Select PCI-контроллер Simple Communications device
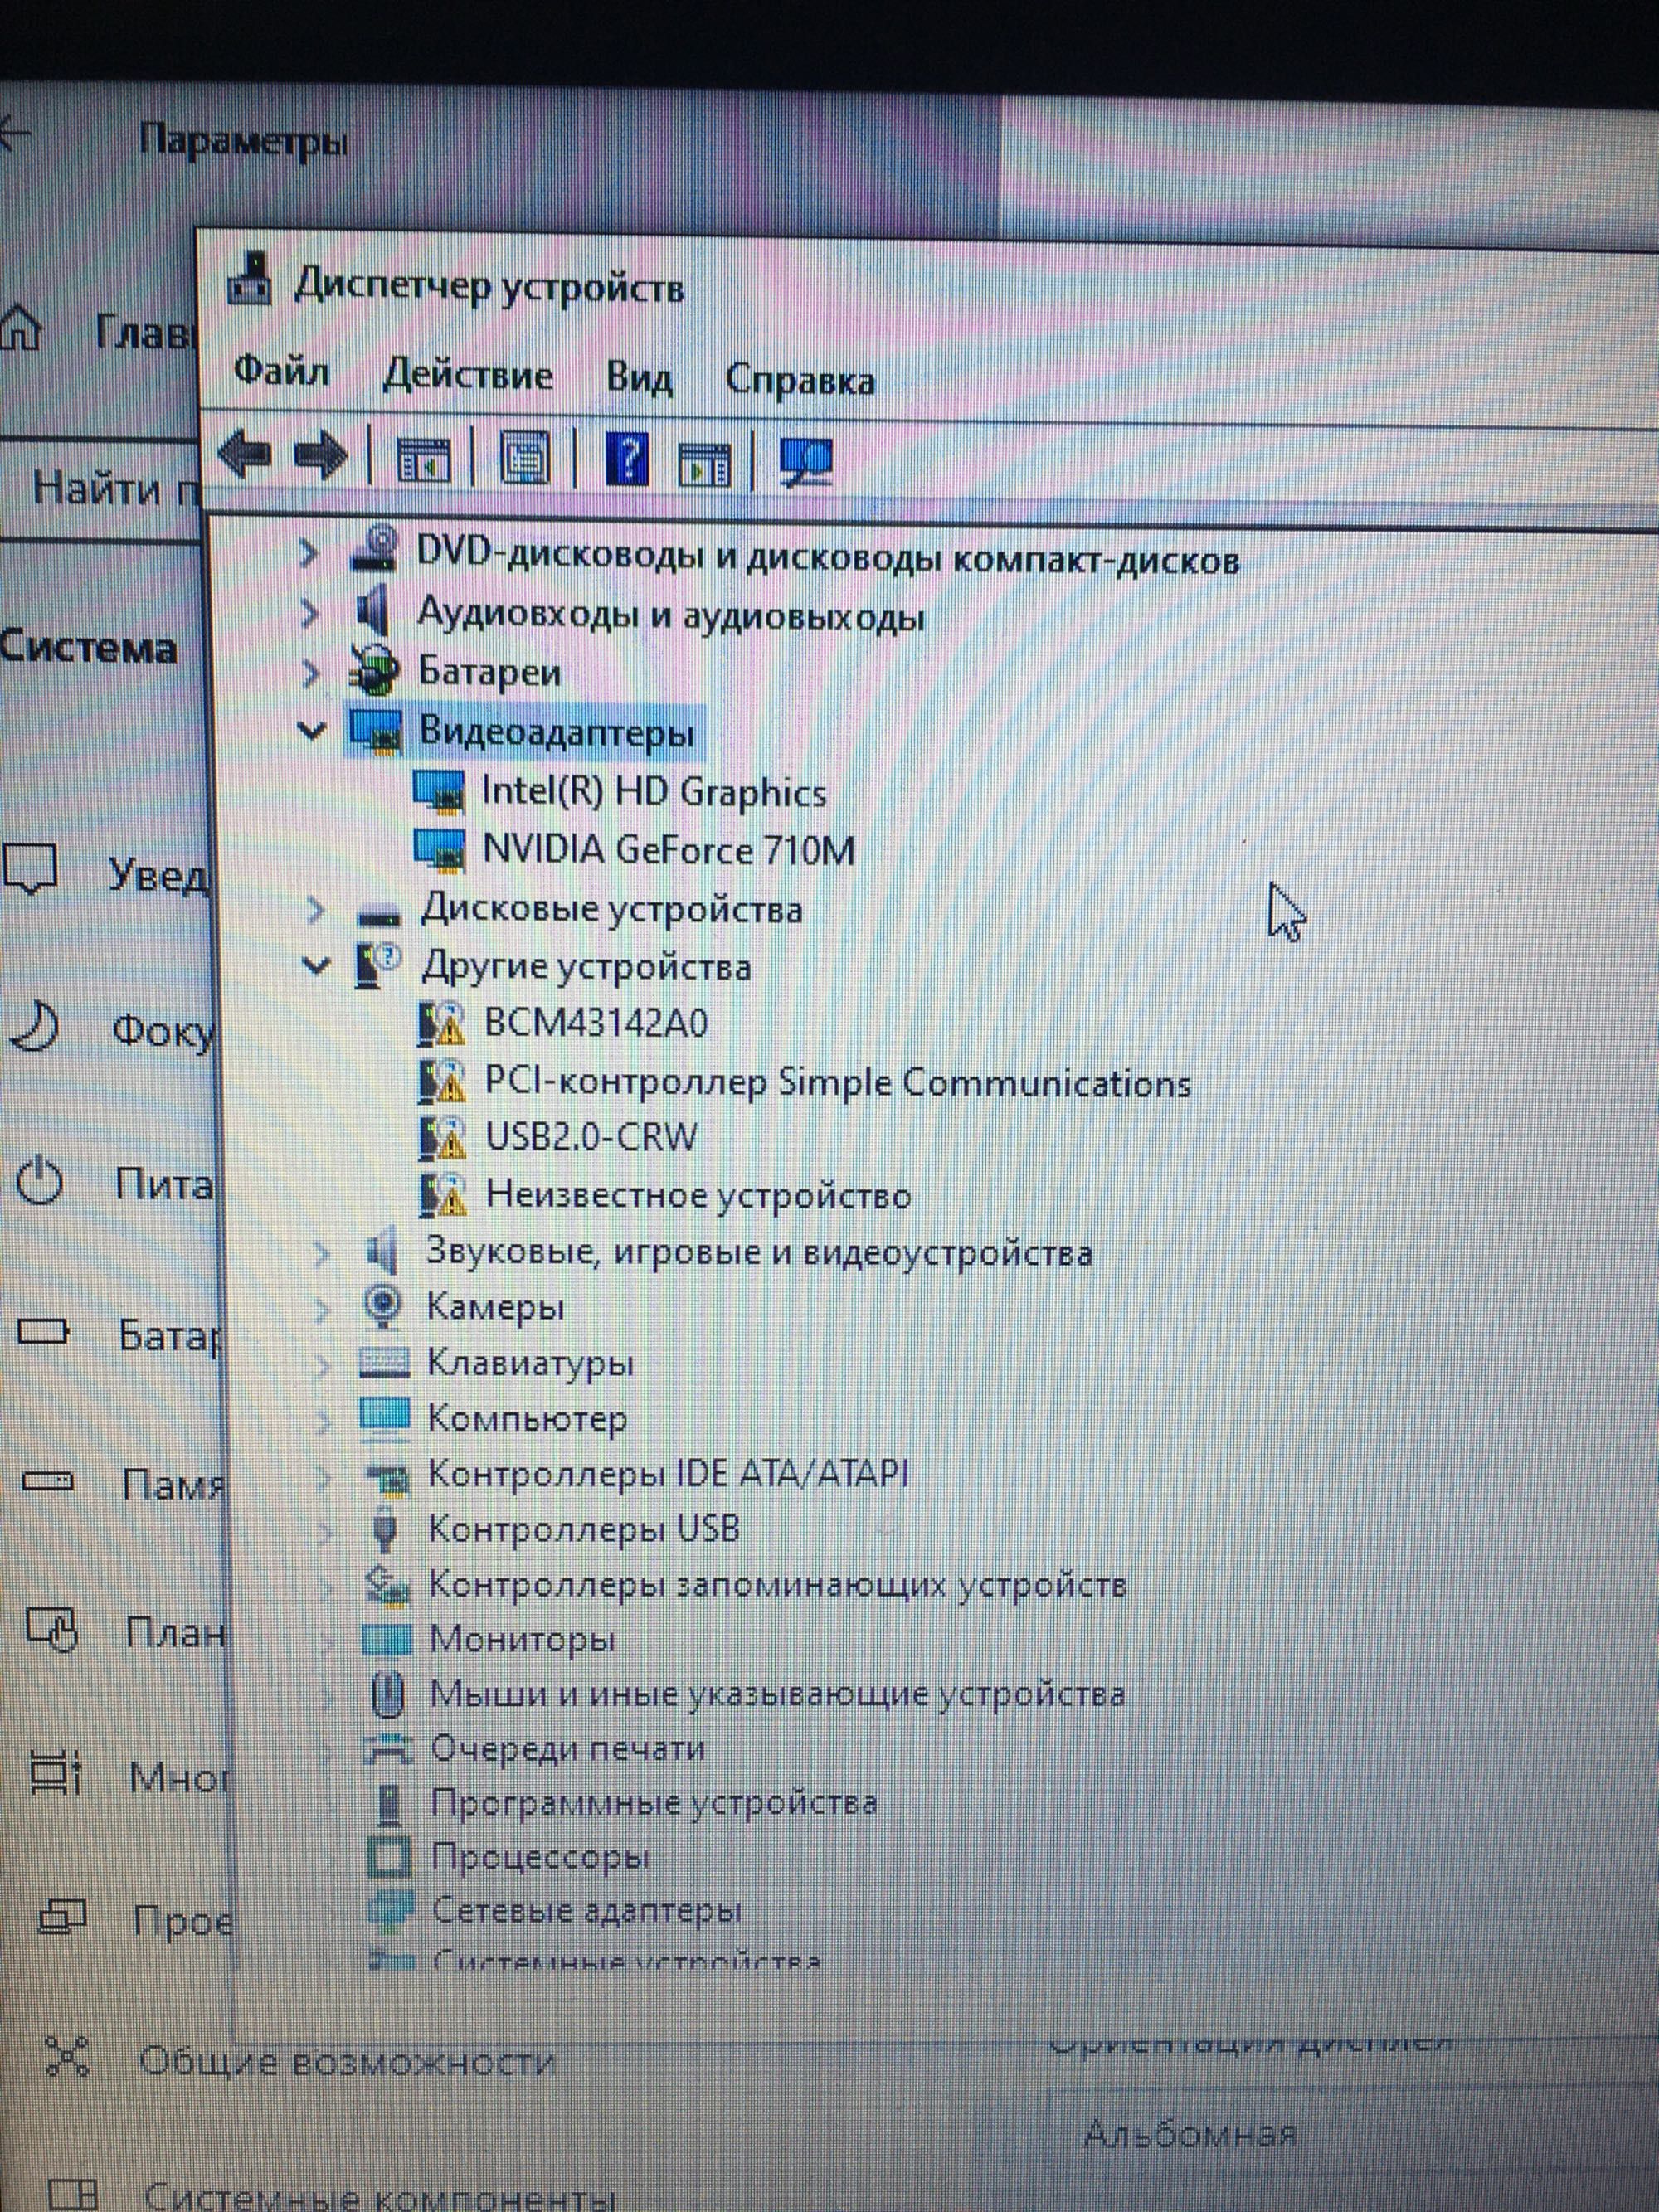1659x2212 pixels. [x=838, y=1083]
